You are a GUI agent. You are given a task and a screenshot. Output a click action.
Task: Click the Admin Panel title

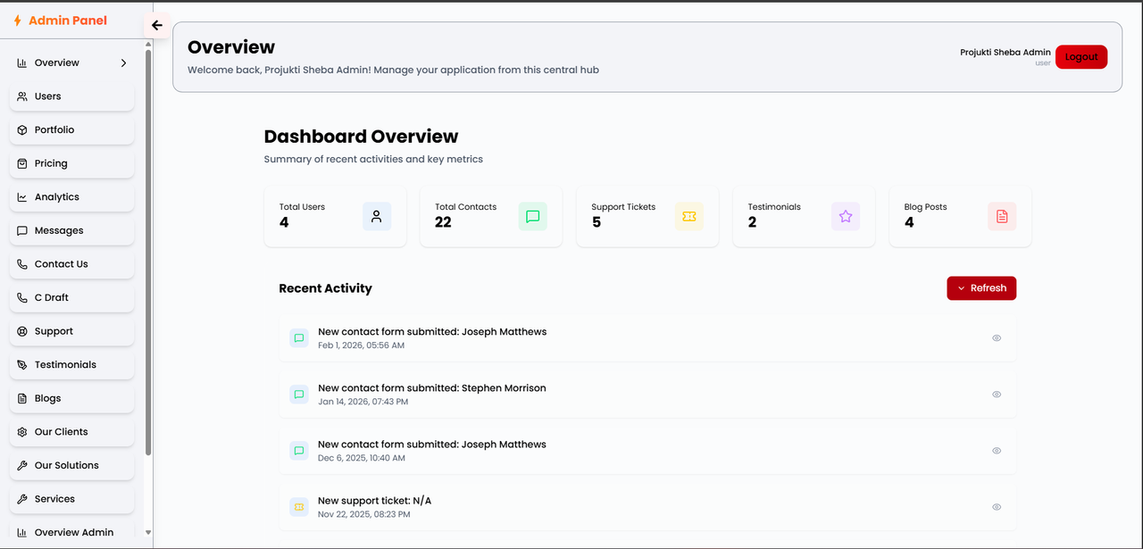(x=68, y=21)
